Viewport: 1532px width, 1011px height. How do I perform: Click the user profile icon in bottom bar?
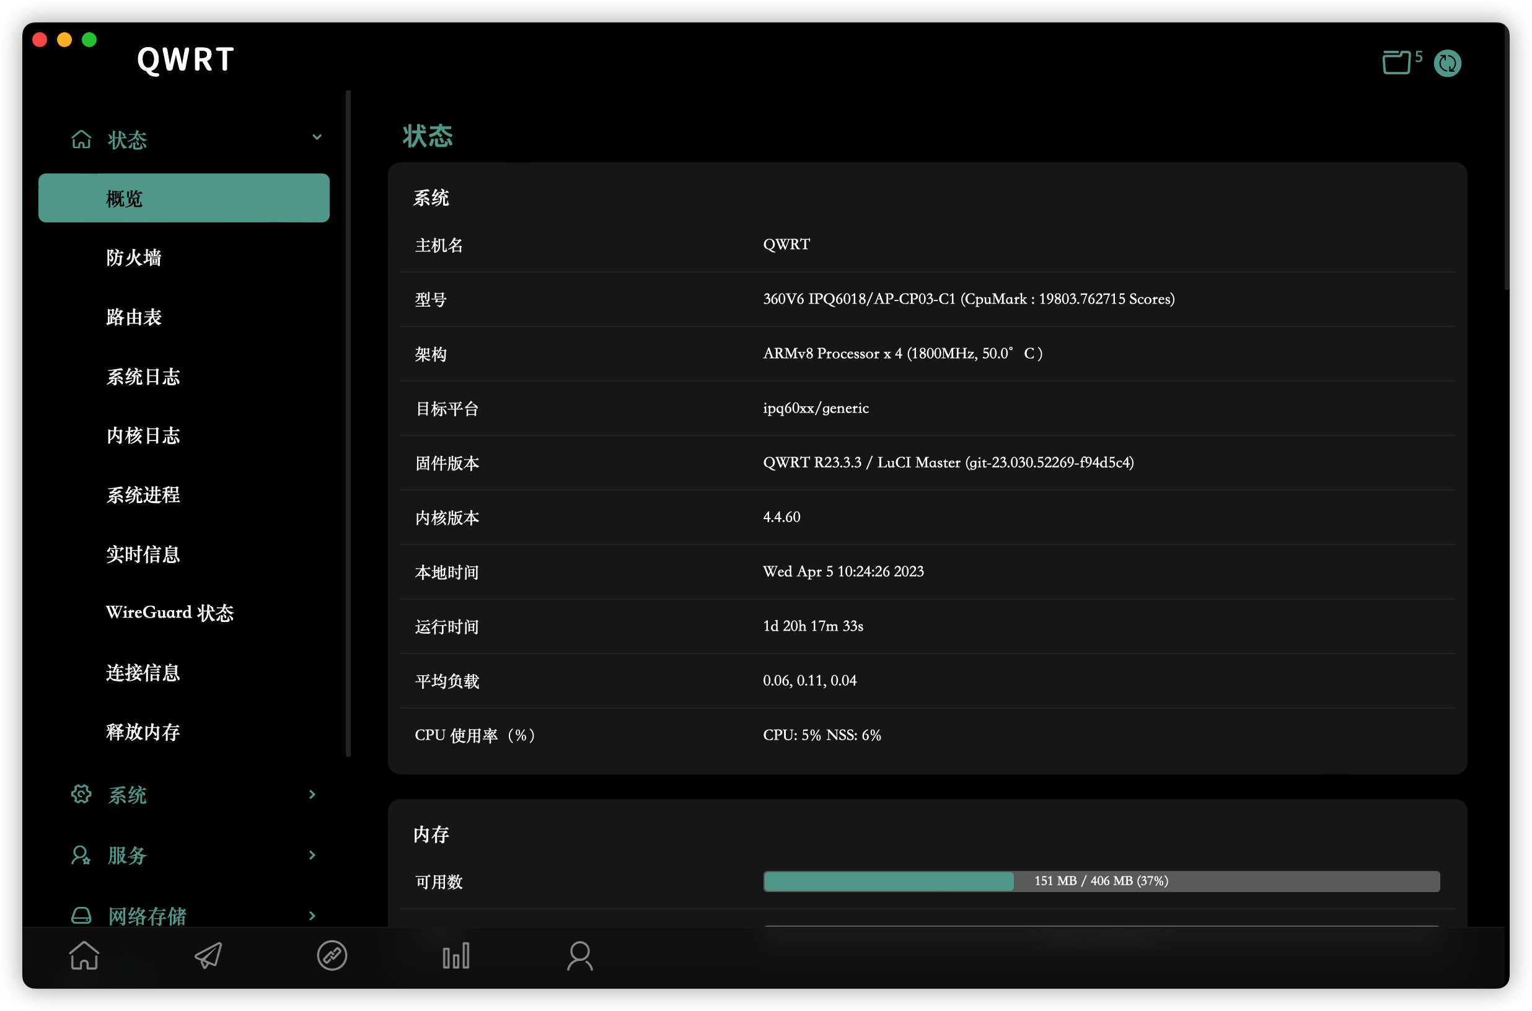tap(579, 955)
